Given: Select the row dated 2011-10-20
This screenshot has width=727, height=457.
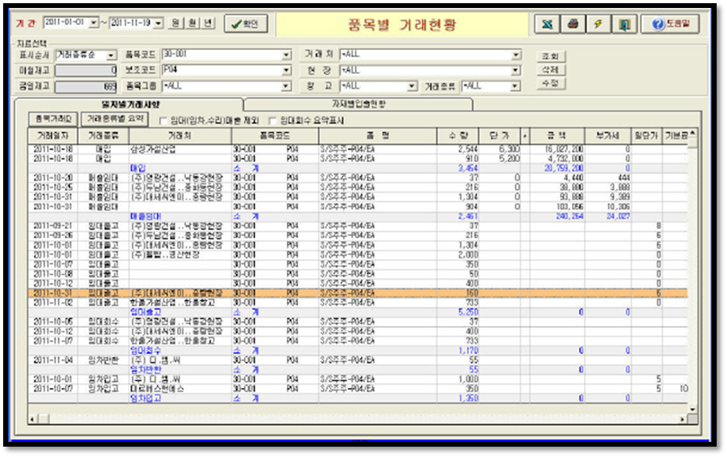Looking at the screenshot, I should coord(358,178).
